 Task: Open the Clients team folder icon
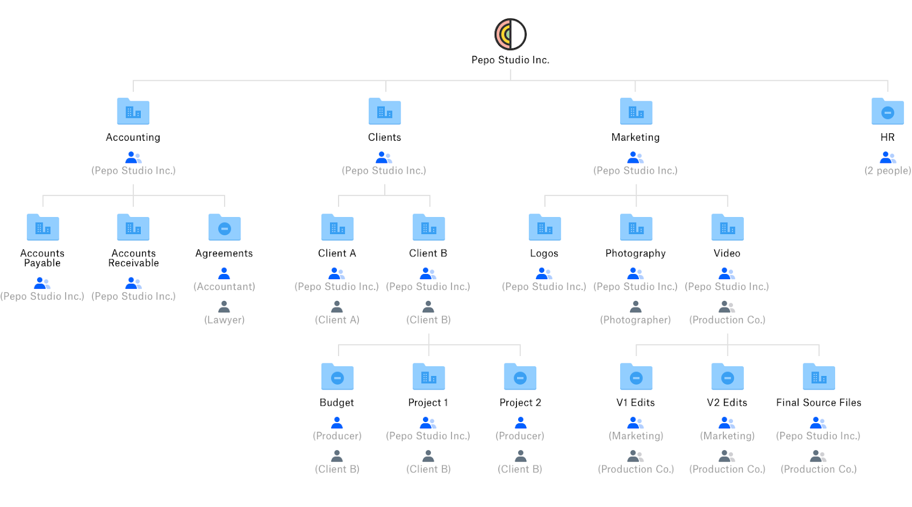click(385, 111)
